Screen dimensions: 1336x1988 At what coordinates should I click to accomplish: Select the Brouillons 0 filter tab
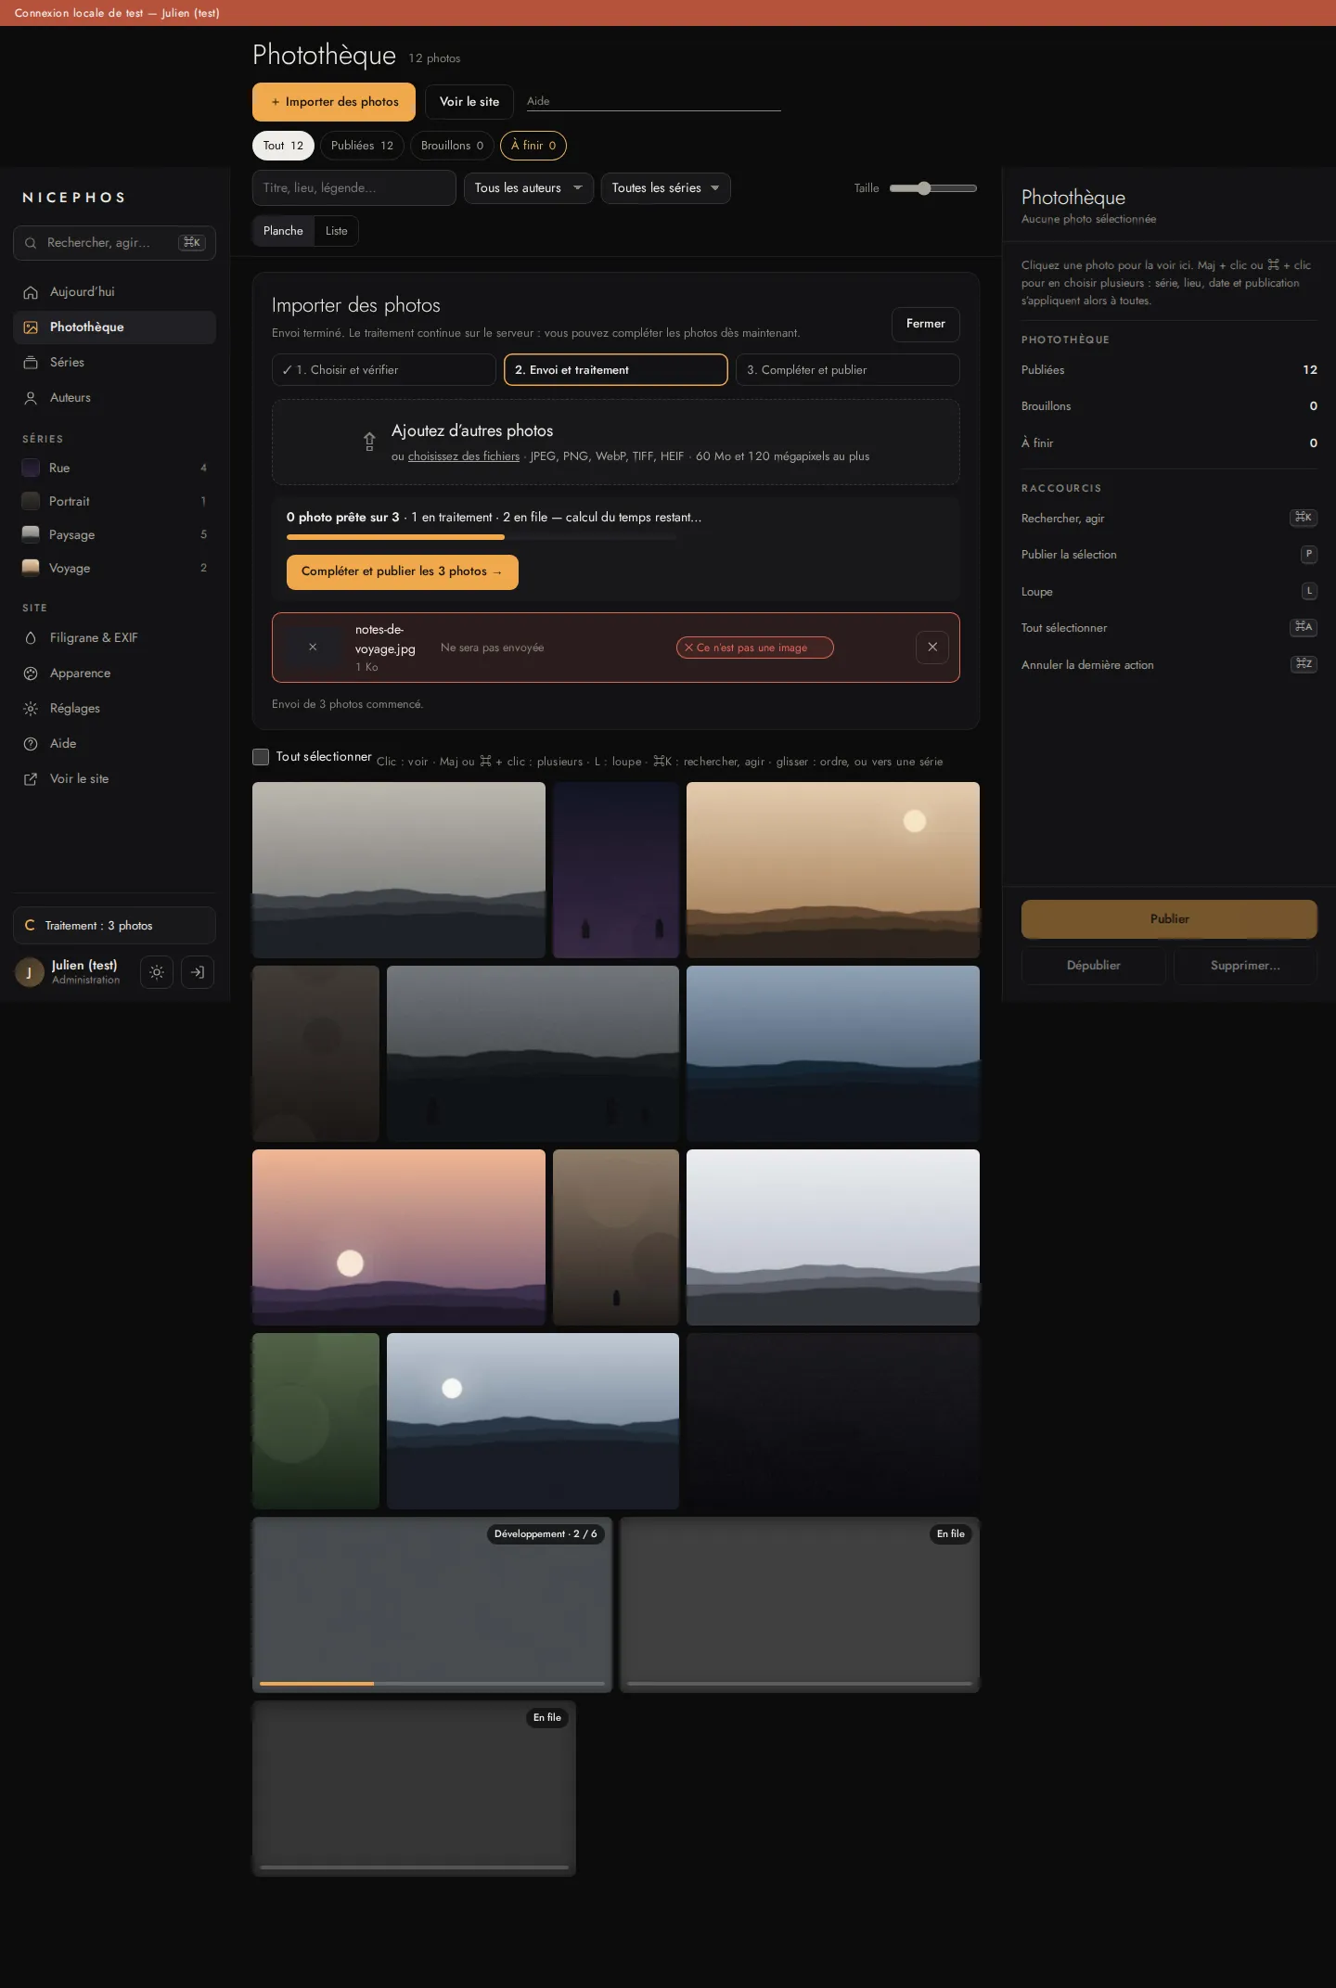[x=452, y=146]
